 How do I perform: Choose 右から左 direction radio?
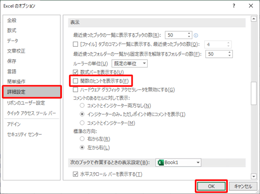pyautogui.click(x=82, y=139)
